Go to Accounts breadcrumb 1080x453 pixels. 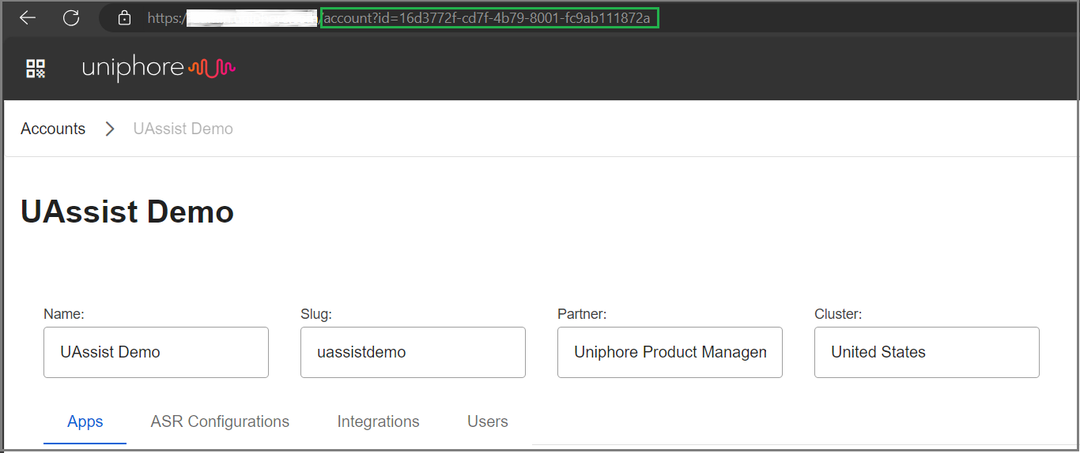coord(53,129)
